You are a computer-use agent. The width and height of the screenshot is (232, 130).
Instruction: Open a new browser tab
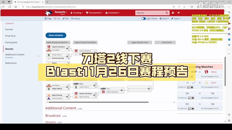coord(47,2)
